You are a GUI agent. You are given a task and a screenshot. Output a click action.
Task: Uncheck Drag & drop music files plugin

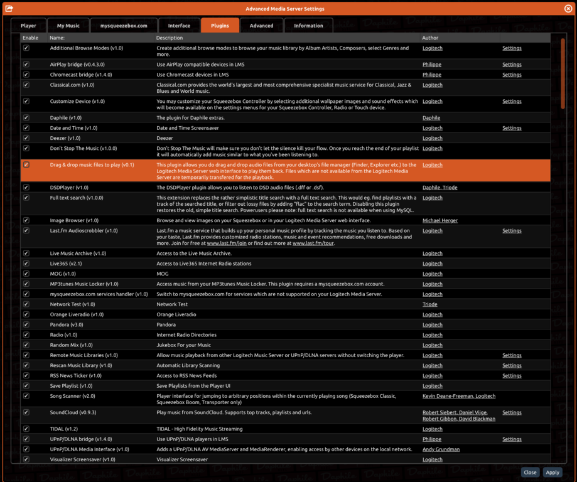coord(26,164)
